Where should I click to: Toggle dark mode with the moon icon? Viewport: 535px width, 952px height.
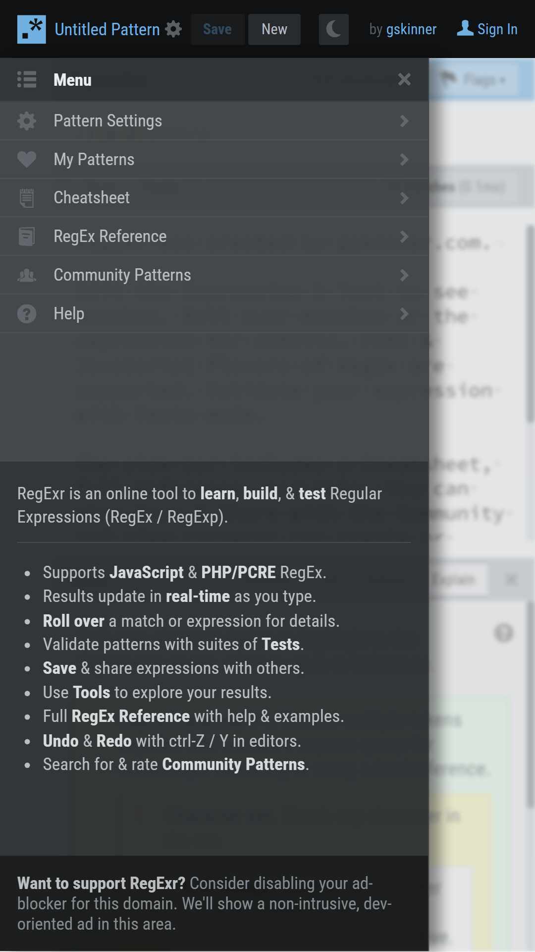tap(333, 29)
